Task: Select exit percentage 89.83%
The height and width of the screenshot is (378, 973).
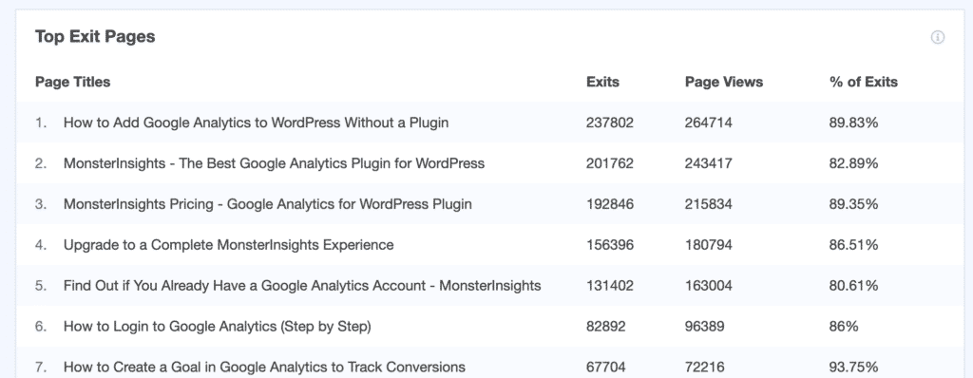Action: (854, 123)
